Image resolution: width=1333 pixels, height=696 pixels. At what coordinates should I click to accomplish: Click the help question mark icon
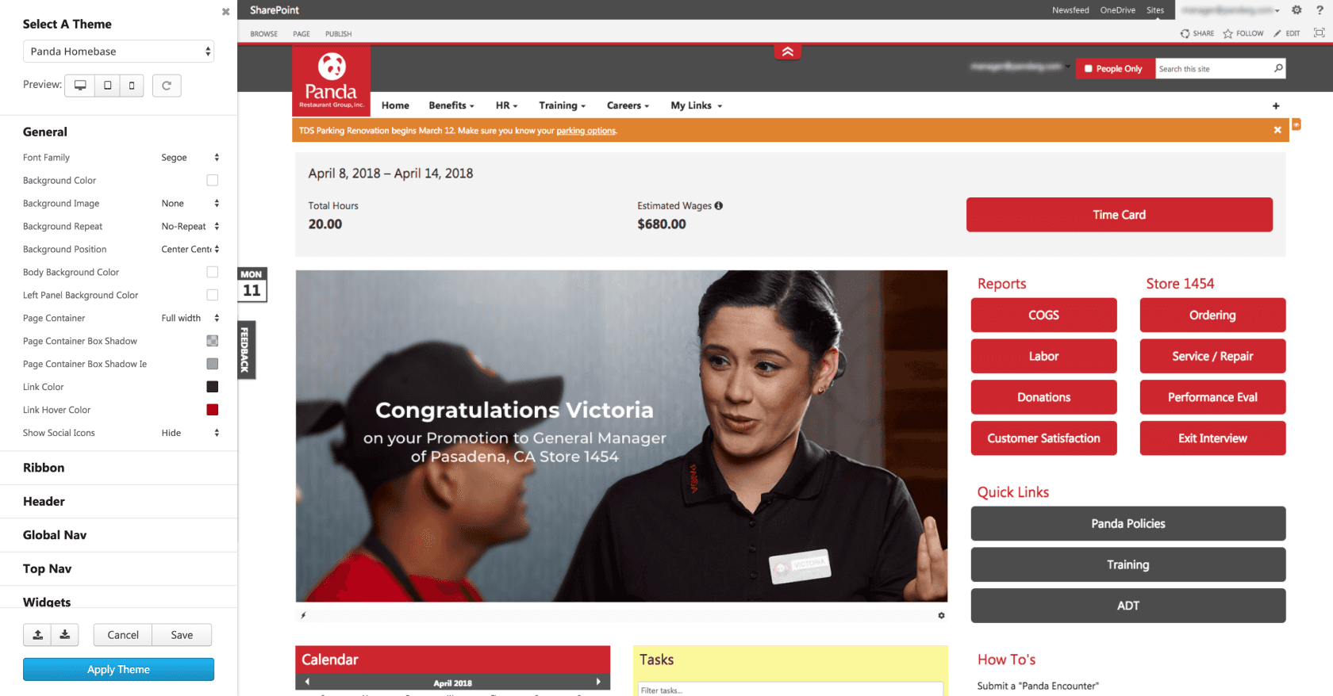tap(1320, 10)
